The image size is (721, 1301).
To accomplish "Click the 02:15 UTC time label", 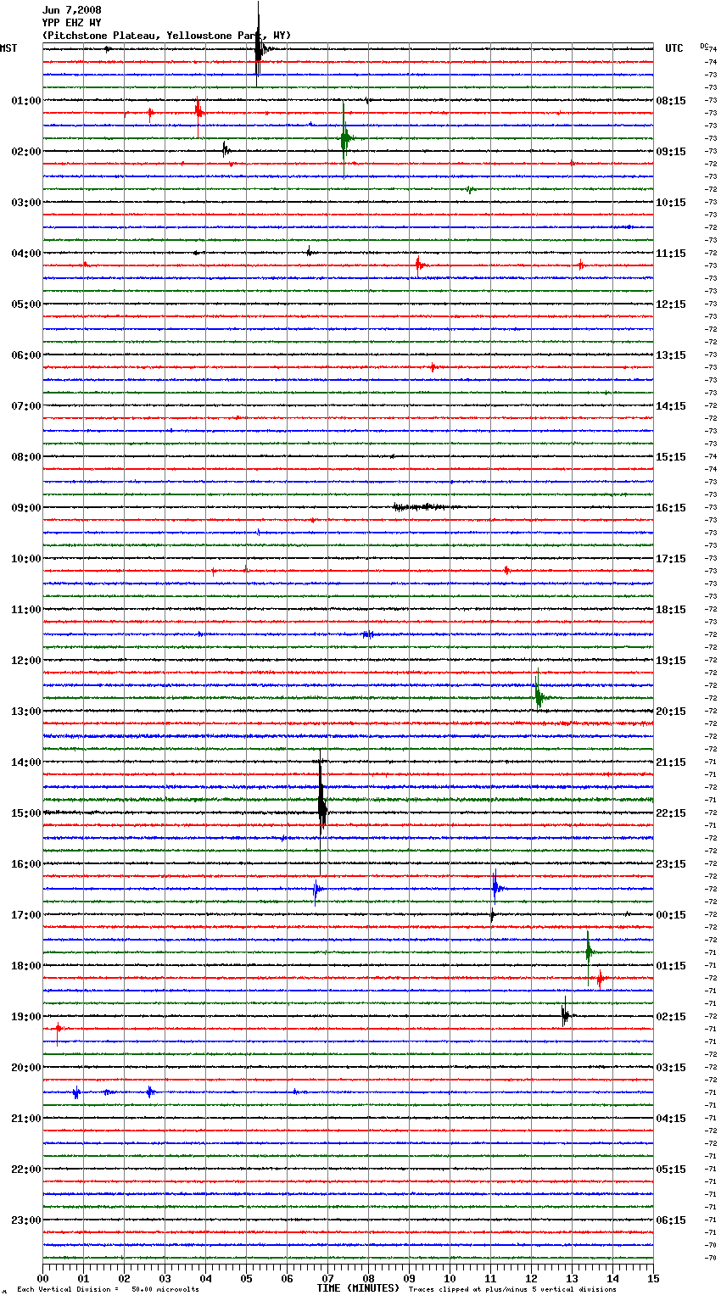I will pyautogui.click(x=671, y=1017).
